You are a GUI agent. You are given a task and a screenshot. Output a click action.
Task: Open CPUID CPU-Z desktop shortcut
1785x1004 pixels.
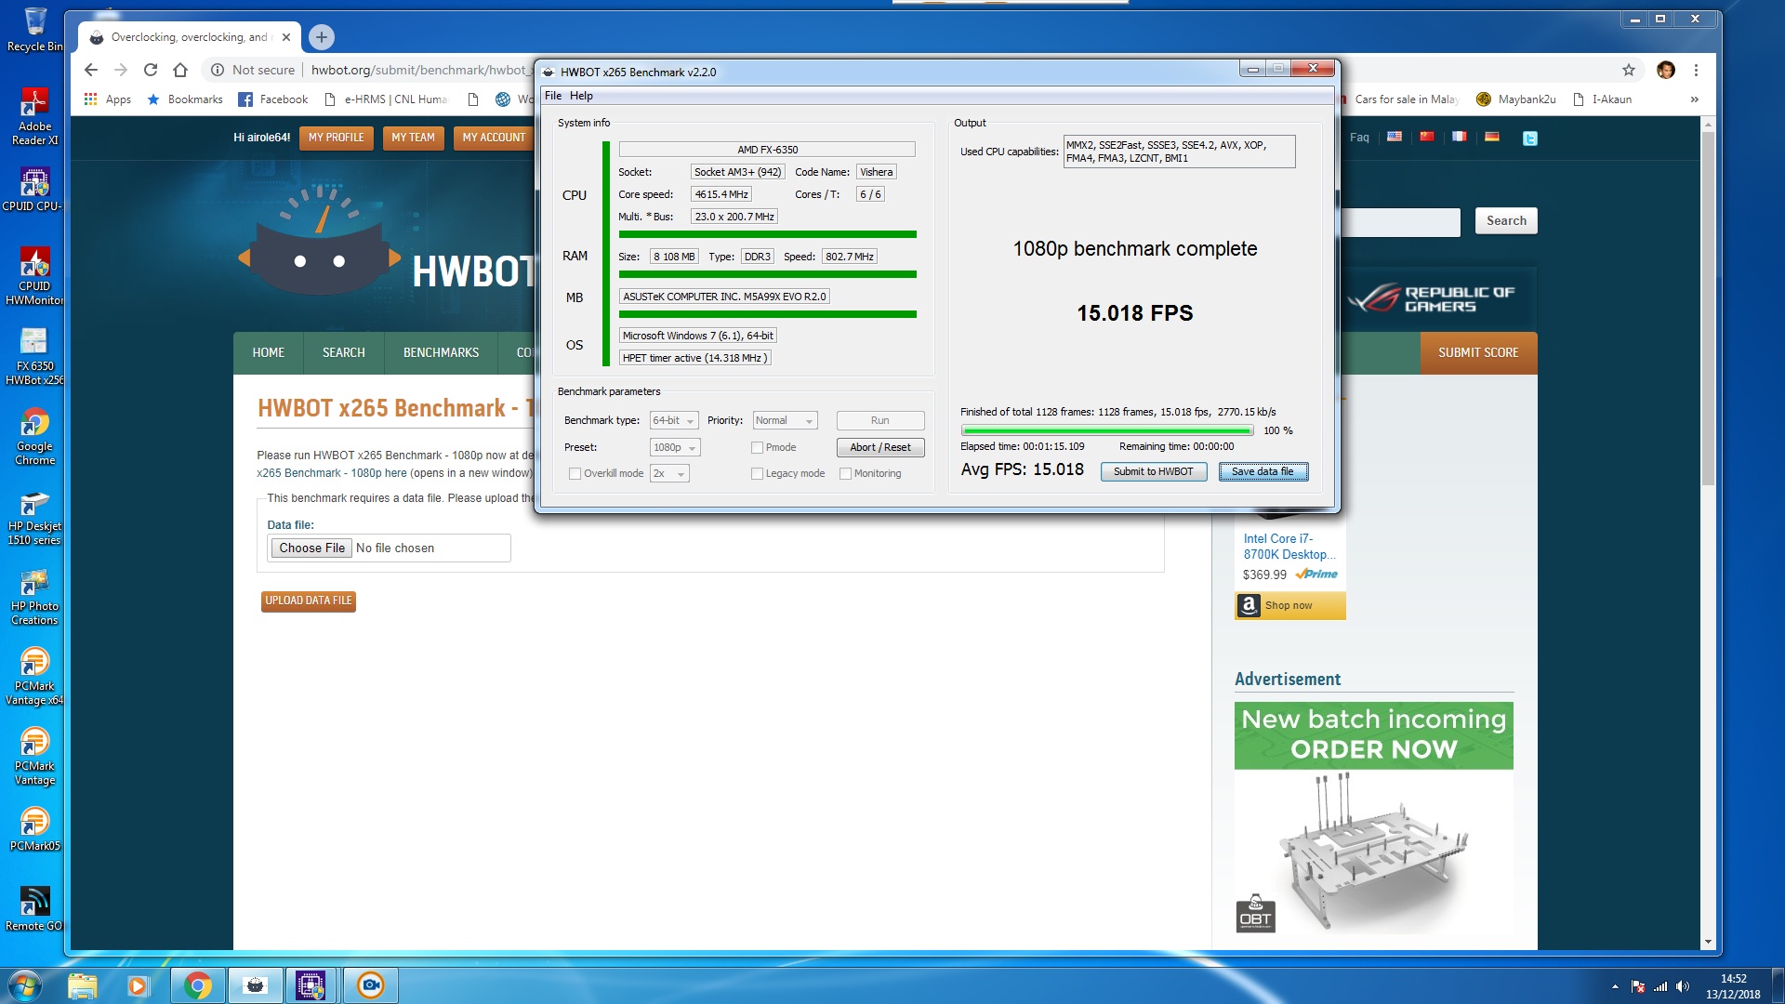(x=34, y=188)
